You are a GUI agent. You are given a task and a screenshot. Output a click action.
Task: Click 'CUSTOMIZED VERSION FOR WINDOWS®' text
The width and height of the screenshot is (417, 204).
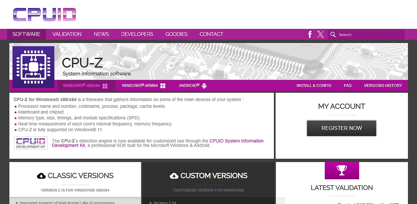click(x=208, y=190)
